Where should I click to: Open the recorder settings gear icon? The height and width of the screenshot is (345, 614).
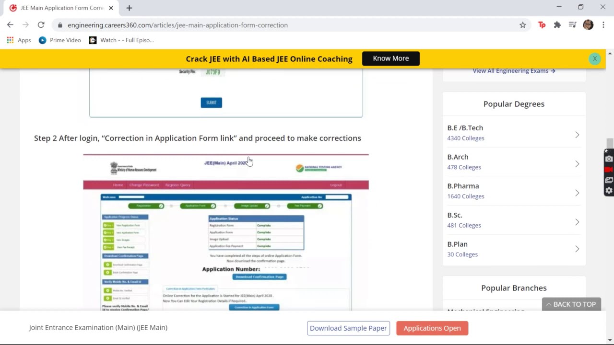(x=609, y=190)
